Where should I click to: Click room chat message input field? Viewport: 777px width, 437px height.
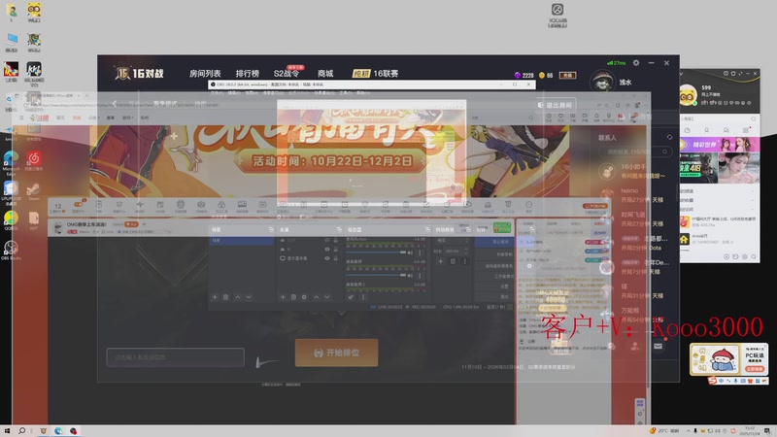pyautogui.click(x=176, y=357)
